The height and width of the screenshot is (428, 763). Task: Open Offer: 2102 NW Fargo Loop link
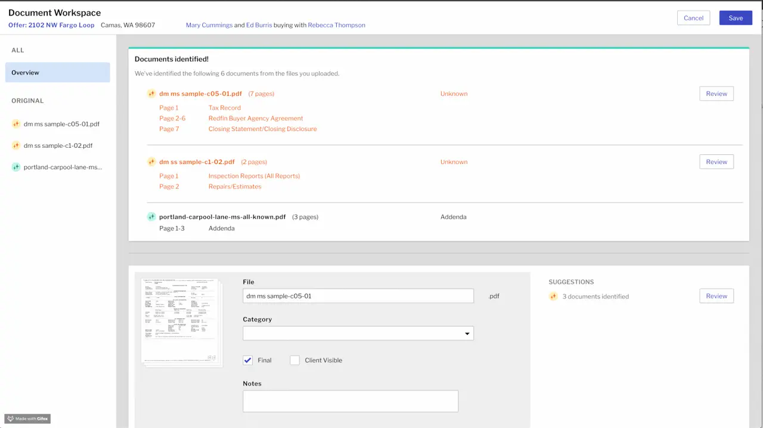point(51,25)
